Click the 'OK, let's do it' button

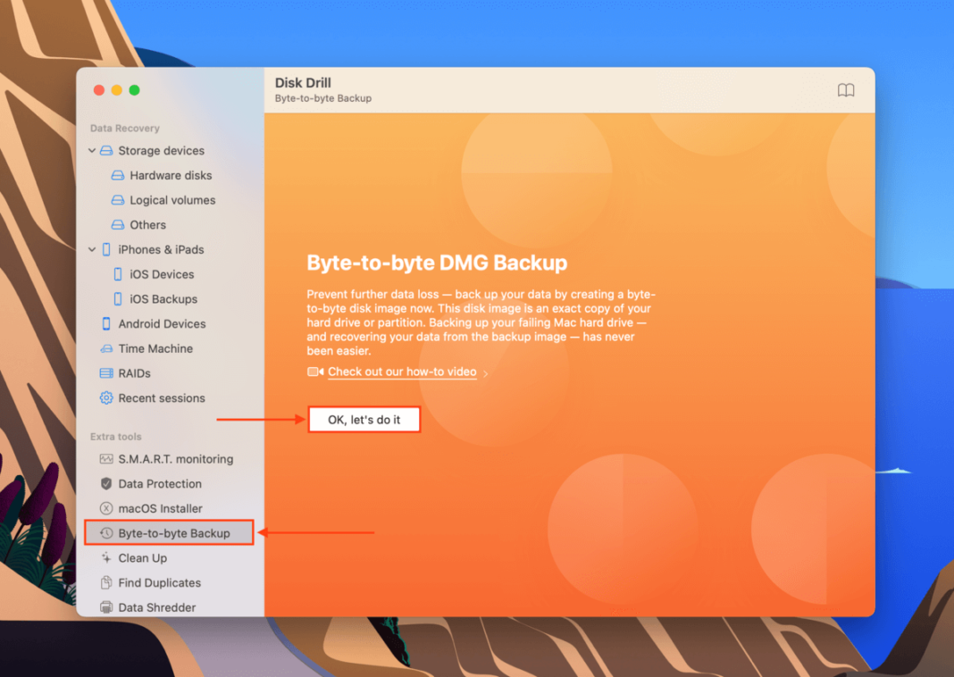[364, 419]
